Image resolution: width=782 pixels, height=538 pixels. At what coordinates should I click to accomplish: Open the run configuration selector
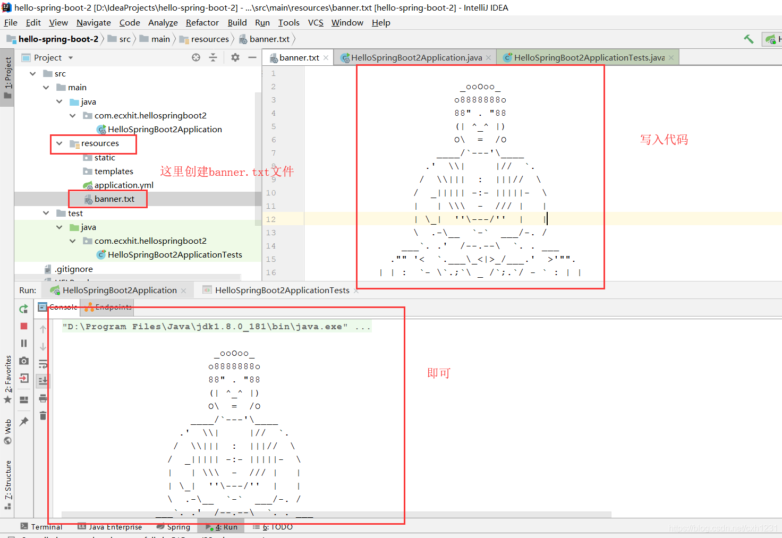(772, 39)
